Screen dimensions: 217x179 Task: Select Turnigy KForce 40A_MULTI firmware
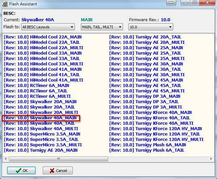point(151,123)
